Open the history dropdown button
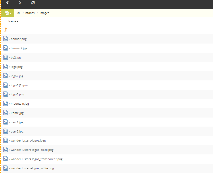 [x=8, y=13]
